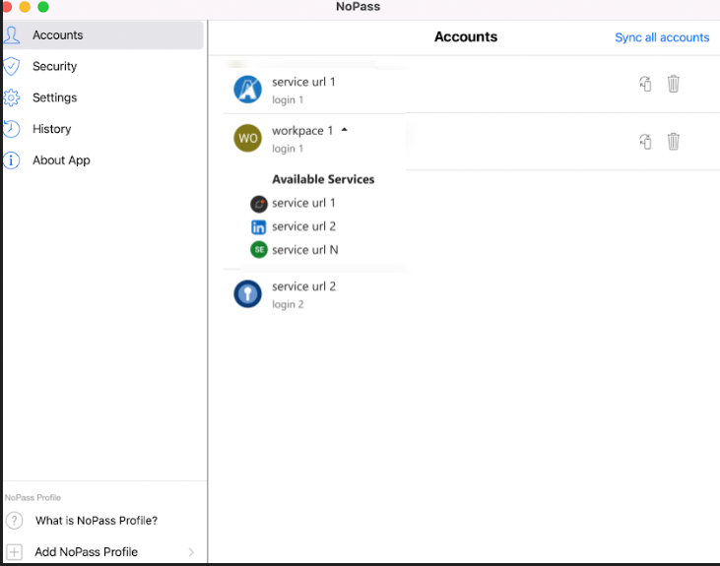Delete the service url 1 account
The width and height of the screenshot is (720, 566).
click(x=673, y=85)
